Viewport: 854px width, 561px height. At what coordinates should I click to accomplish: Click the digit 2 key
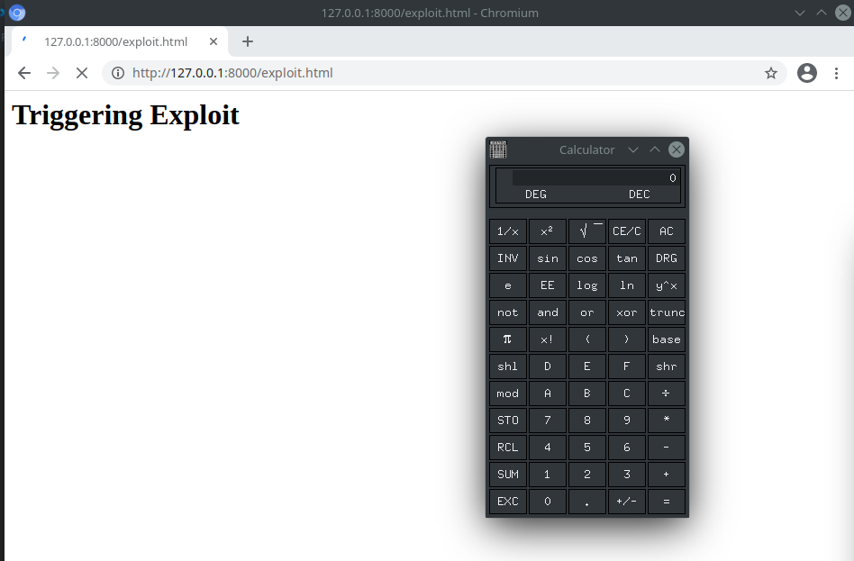[587, 474]
